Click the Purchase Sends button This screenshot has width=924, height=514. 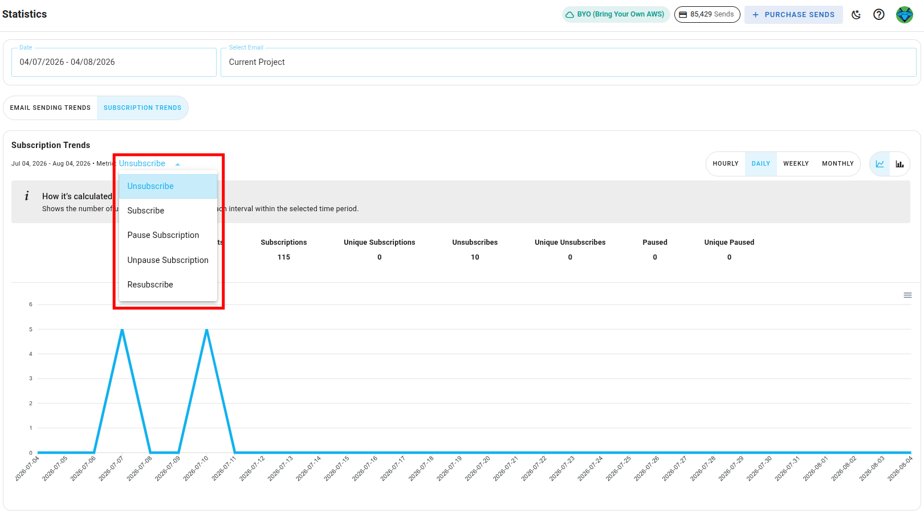coord(793,15)
